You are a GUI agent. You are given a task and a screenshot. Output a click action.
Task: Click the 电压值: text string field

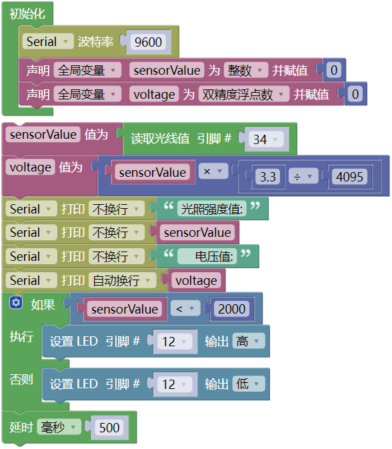point(207,256)
